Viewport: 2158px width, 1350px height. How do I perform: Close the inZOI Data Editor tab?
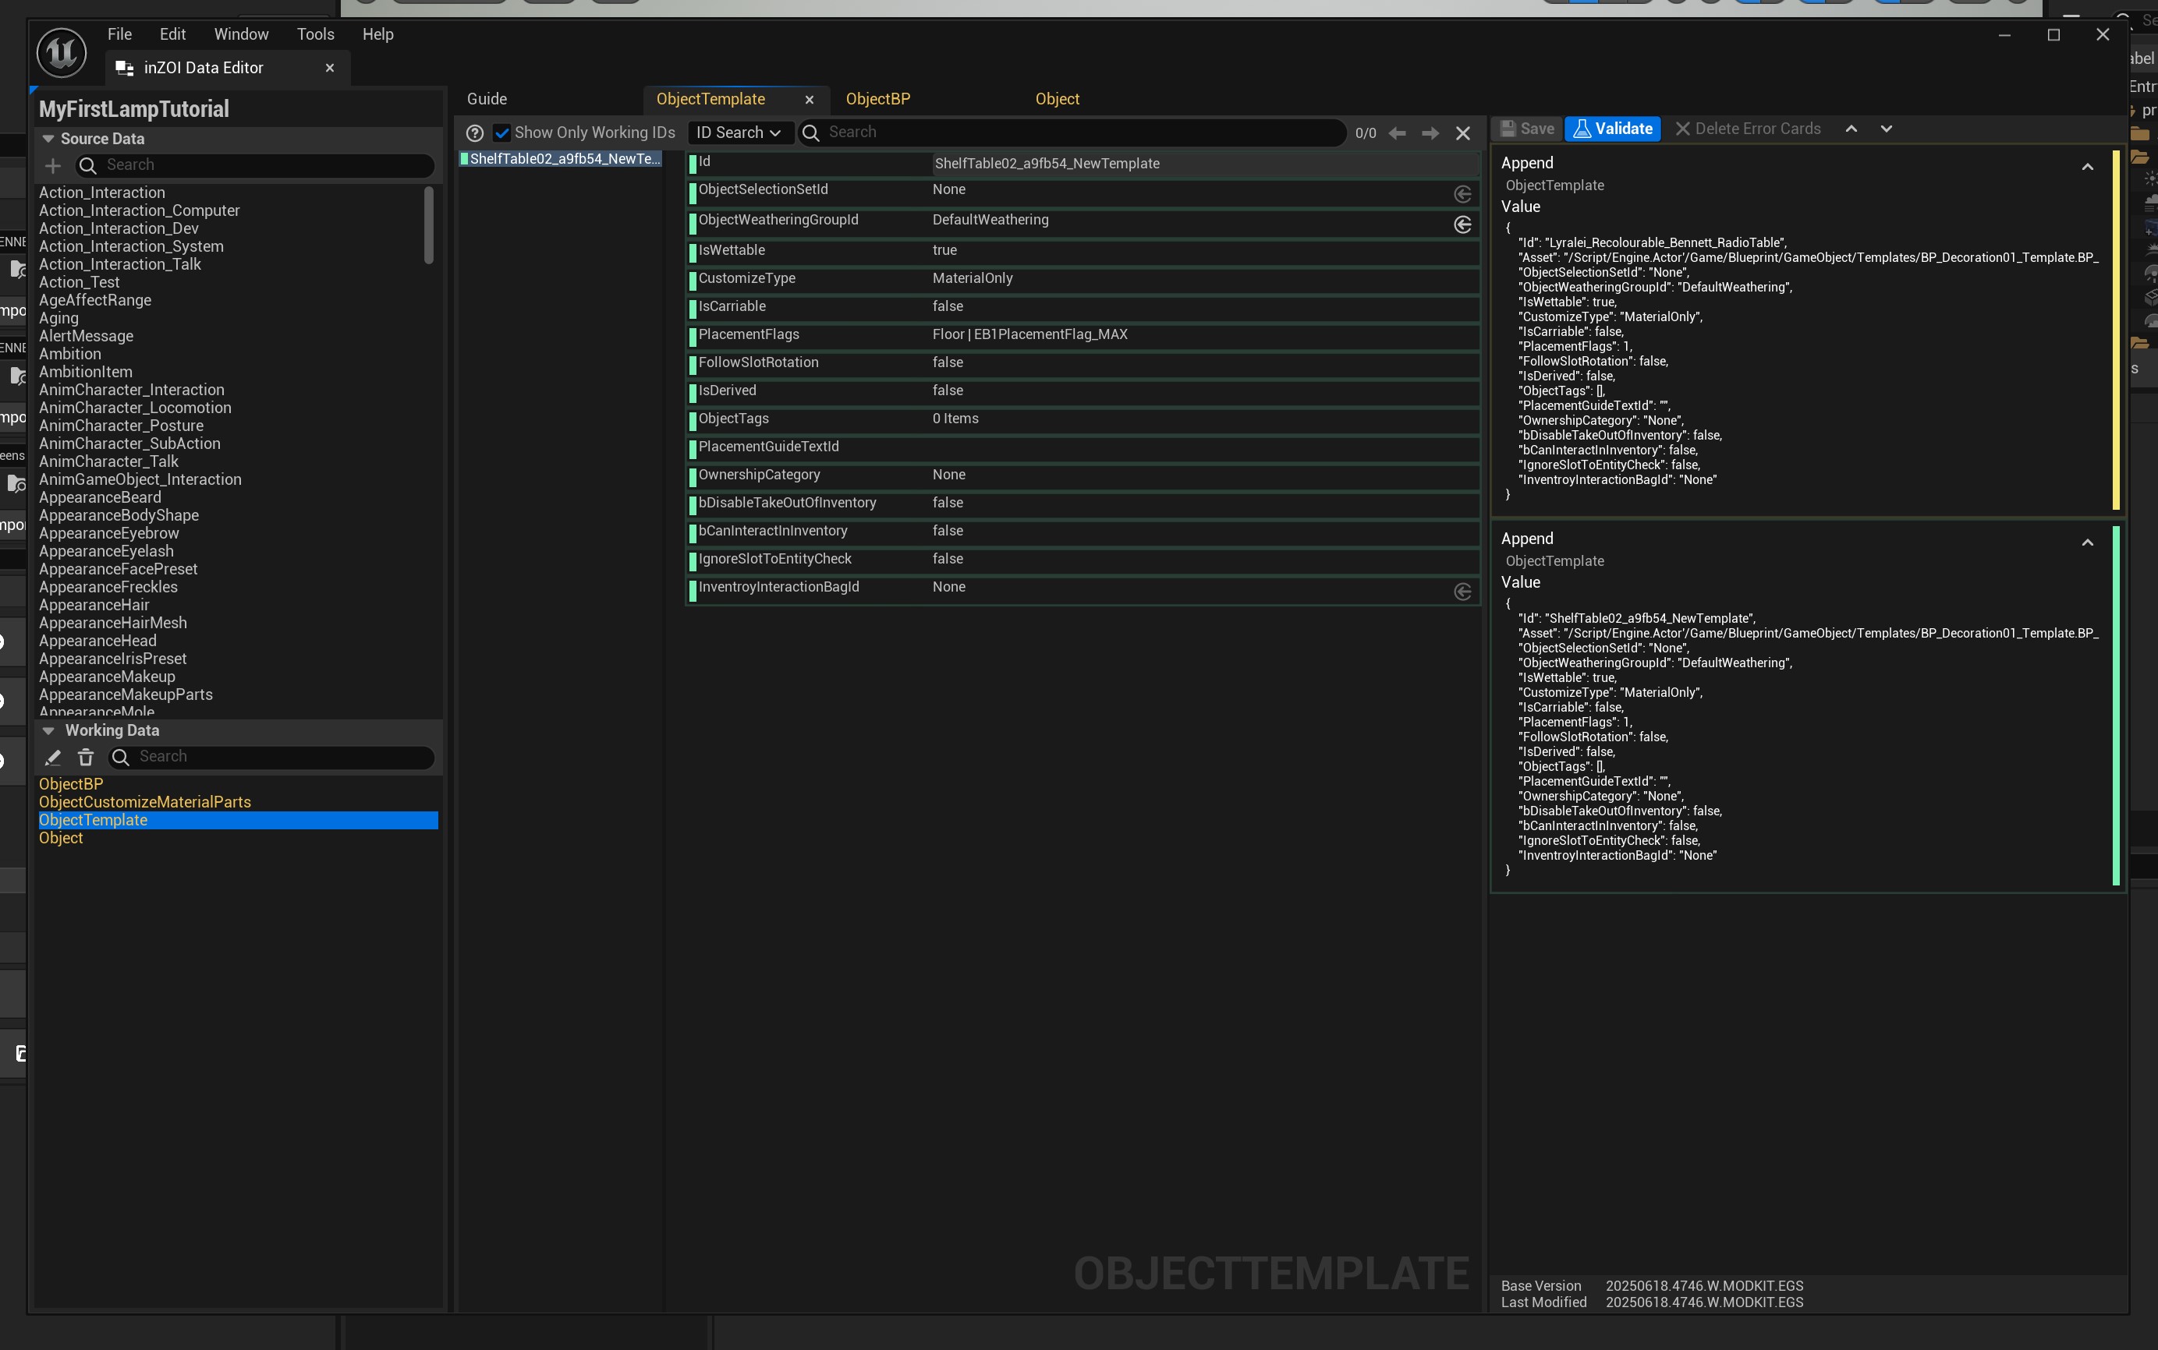pyautogui.click(x=330, y=68)
